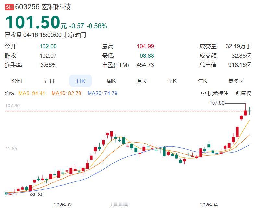Screen dimensions: 256x212
Task: Click the 均线 label
Action: coord(10,93)
